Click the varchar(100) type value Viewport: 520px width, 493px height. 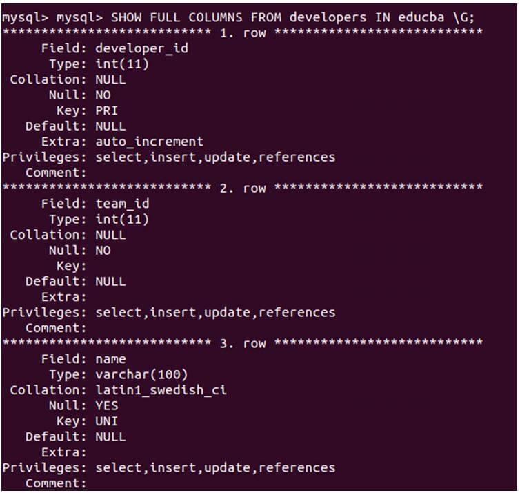[141, 374]
